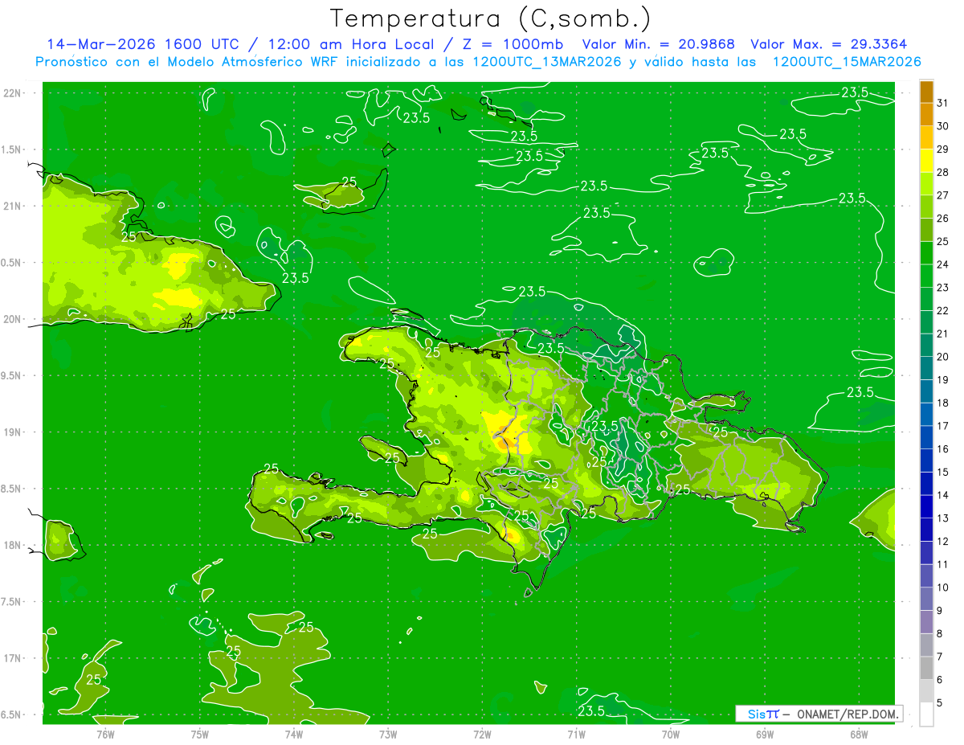Pick the white swatch below 5

pos(926,715)
